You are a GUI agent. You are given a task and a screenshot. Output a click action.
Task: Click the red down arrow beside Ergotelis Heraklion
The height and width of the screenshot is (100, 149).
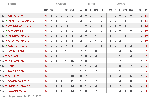[6, 86]
